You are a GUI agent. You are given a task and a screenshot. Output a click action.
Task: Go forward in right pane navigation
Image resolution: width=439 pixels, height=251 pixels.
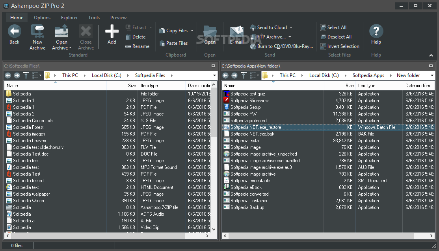(x=234, y=75)
